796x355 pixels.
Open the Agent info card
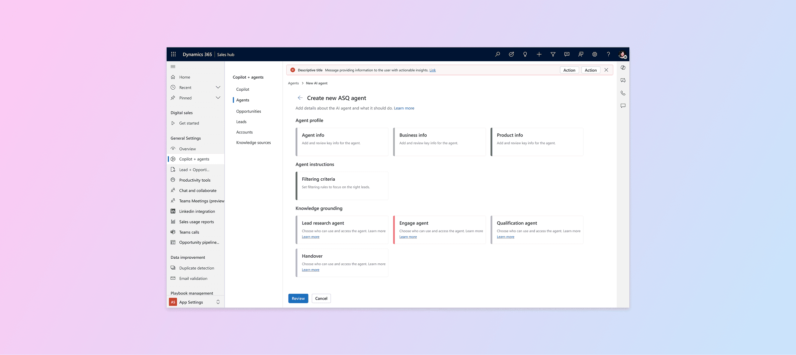click(x=342, y=142)
